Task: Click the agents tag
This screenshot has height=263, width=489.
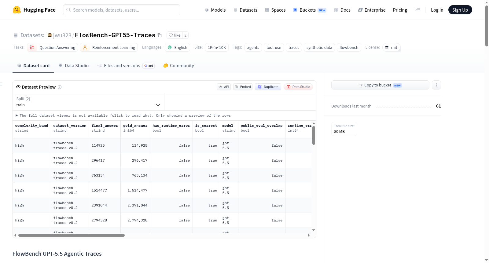Action: [253, 47]
